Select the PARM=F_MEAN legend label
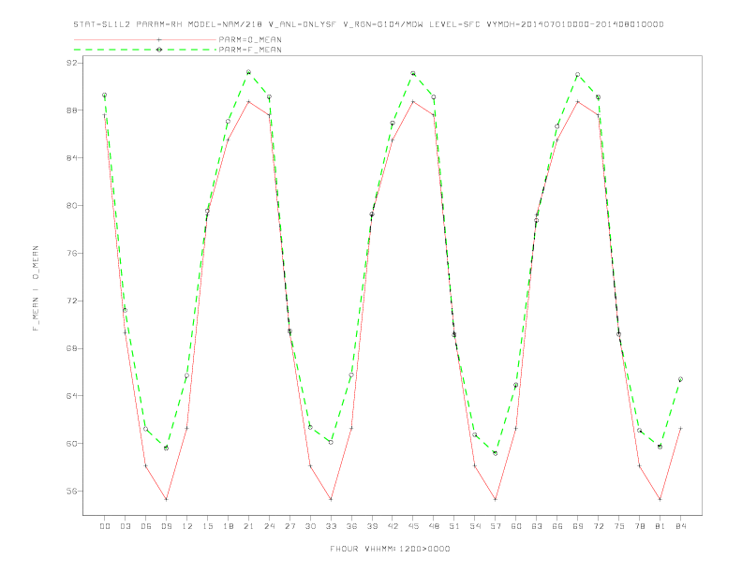 pos(250,50)
